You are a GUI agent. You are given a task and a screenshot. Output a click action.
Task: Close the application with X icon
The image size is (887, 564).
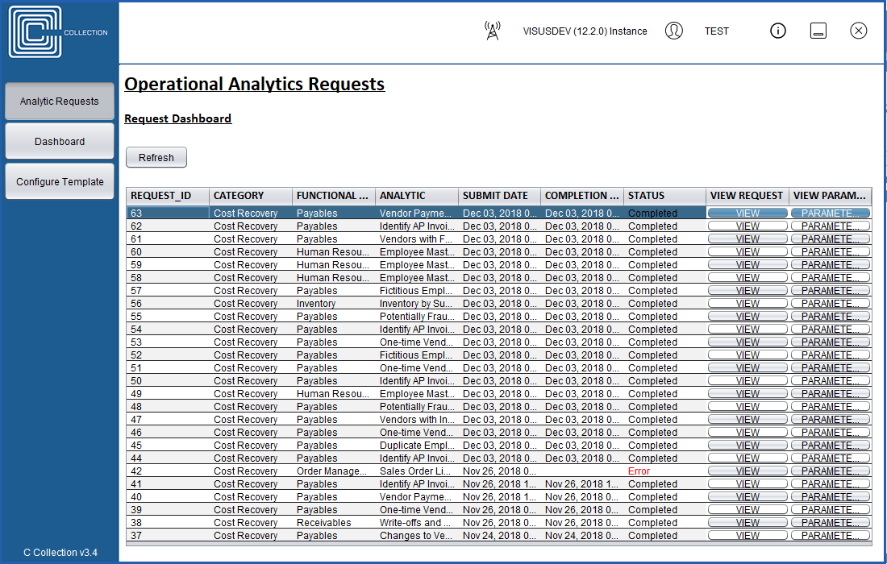[858, 31]
